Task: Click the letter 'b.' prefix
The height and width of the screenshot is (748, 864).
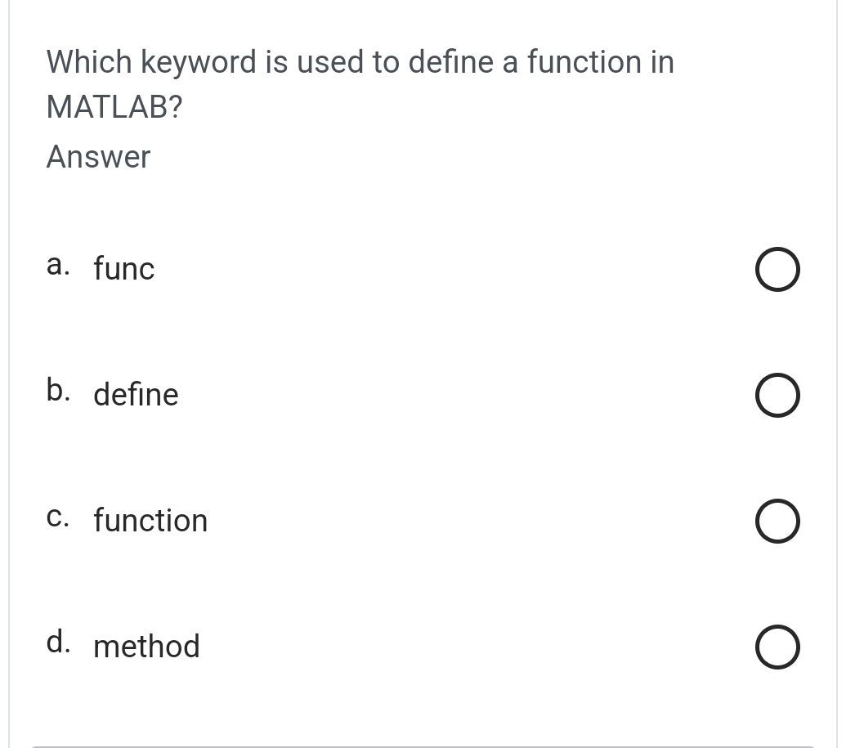Action: pos(58,390)
